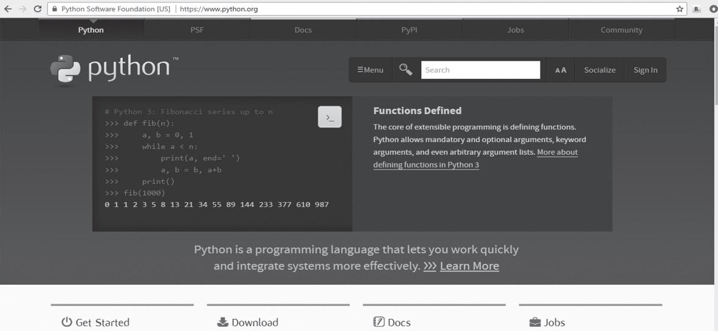718x331 pixels.
Task: Click the magnifying glass search icon
Action: 406,69
